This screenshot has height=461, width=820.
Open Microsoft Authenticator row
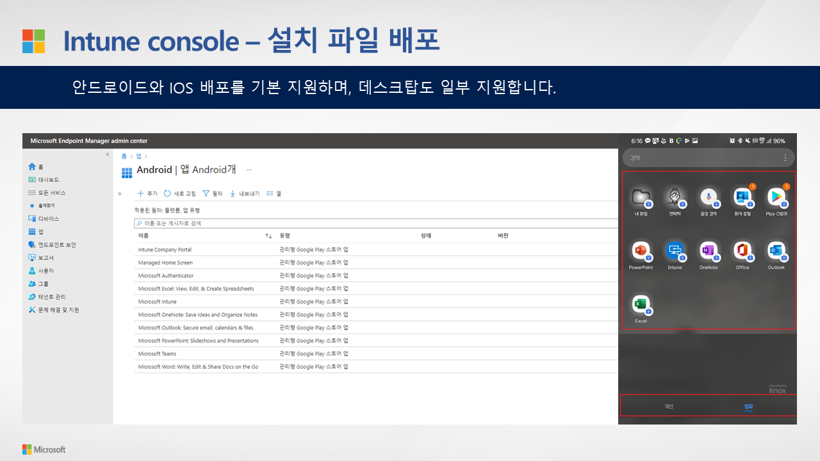tap(376, 276)
